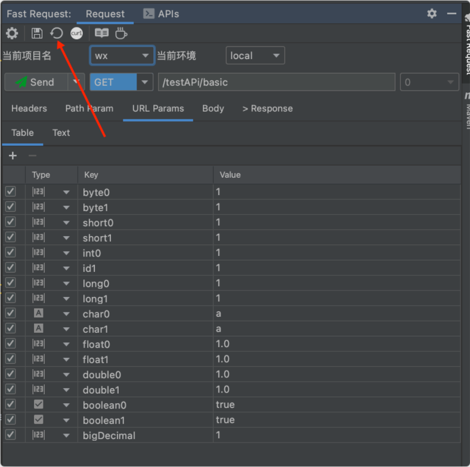Click the save request floppy disk icon

37,33
